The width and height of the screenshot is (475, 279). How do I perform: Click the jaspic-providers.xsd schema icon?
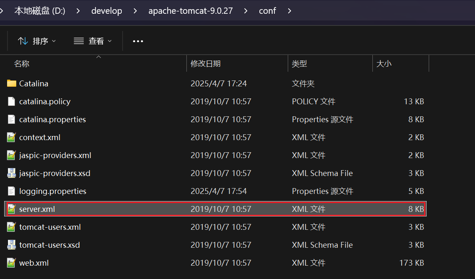click(12, 173)
